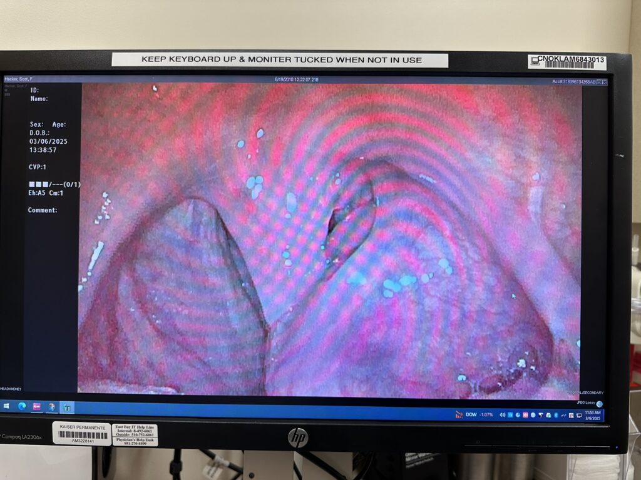Launch Microsoft Edge from the taskbar
Image resolution: width=641 pixels, height=480 pixels.
(22, 406)
